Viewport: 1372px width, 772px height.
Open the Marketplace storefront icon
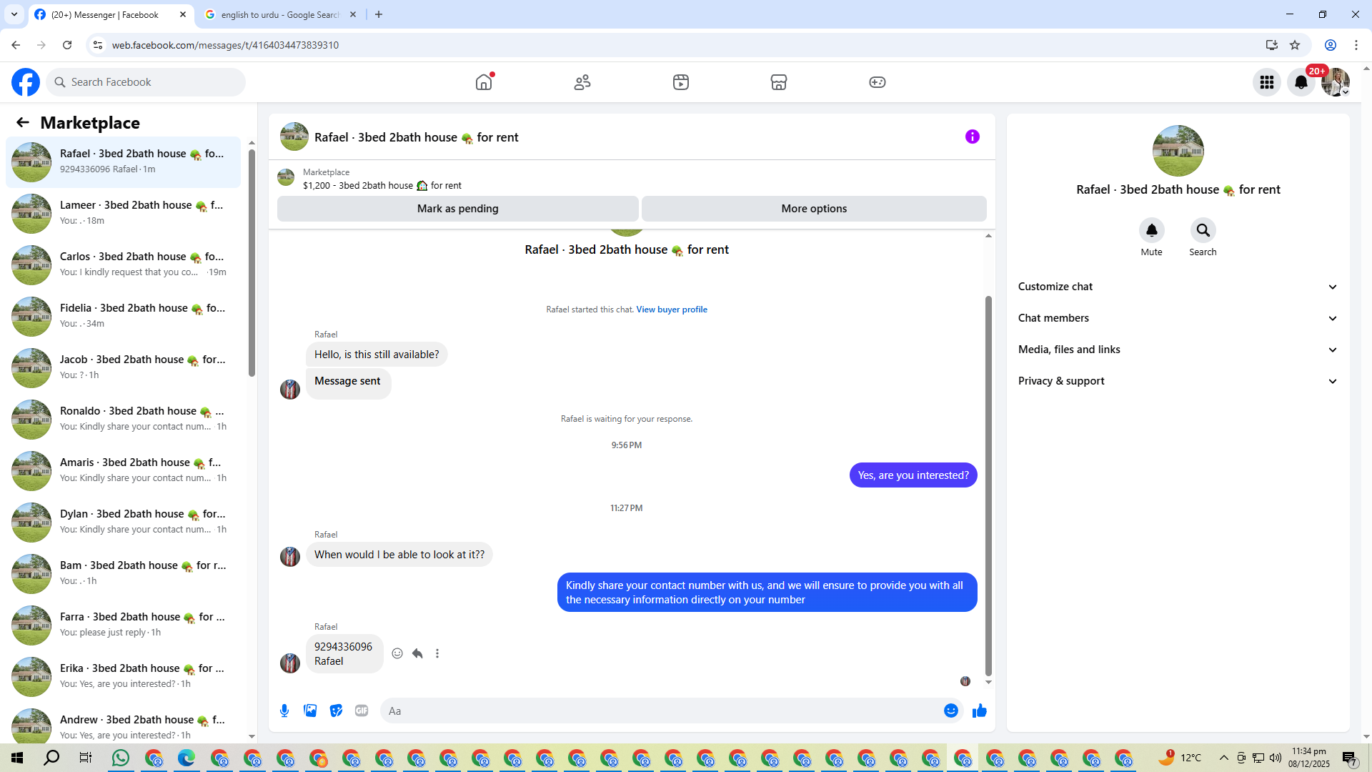tap(779, 82)
